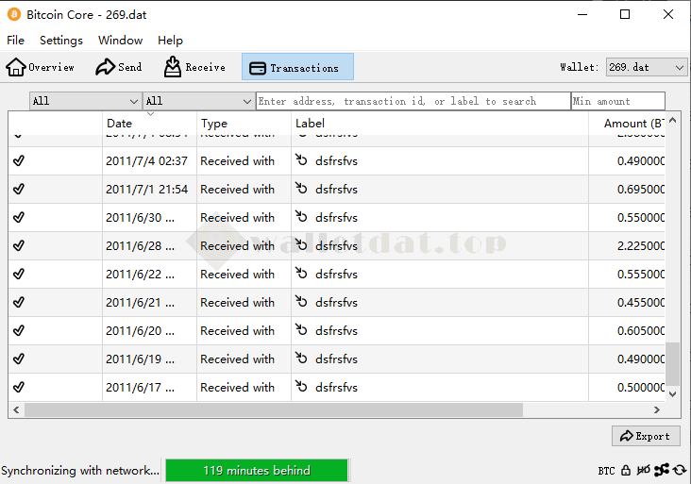This screenshot has width=691, height=484.
Task: Click checkmark status of 2011/6/17 transaction
Action: point(19,388)
